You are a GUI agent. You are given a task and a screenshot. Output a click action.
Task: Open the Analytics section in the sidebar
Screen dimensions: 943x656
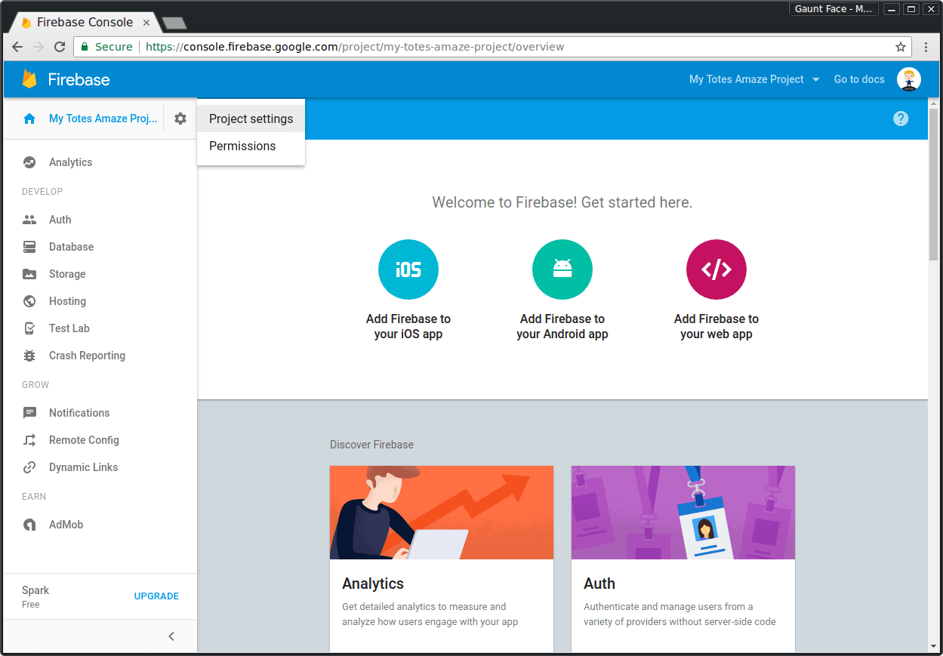(x=70, y=162)
